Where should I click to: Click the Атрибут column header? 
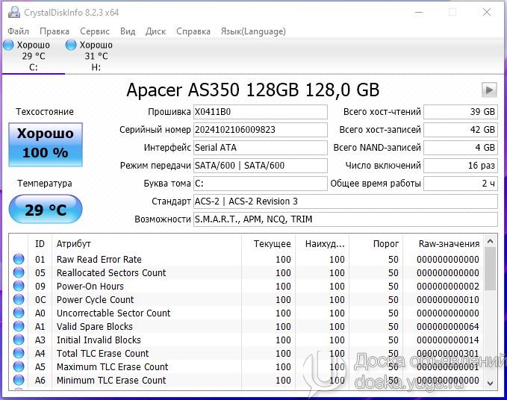pyautogui.click(x=146, y=243)
